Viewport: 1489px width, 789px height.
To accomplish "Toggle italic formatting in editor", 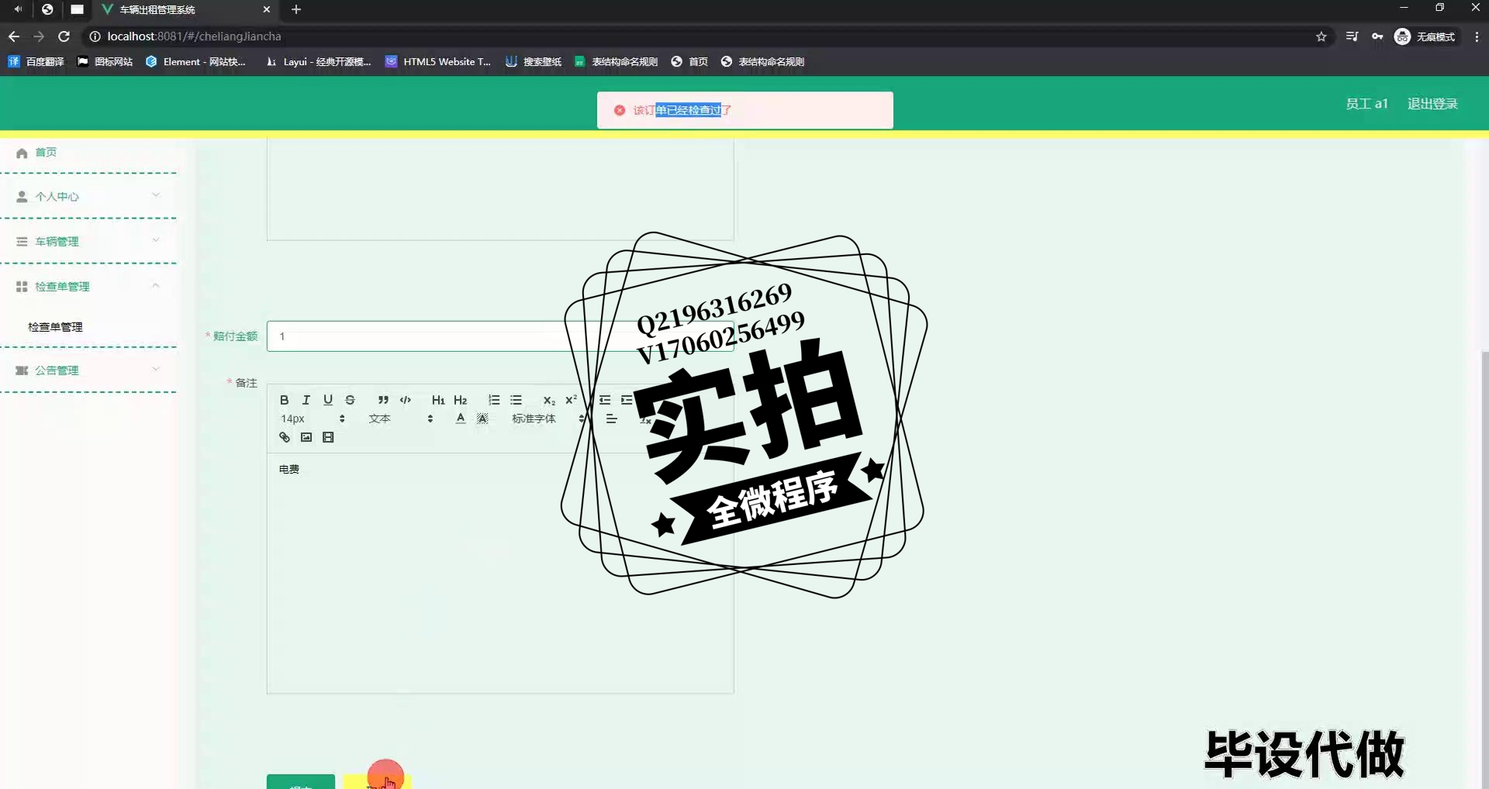I will [x=306, y=400].
